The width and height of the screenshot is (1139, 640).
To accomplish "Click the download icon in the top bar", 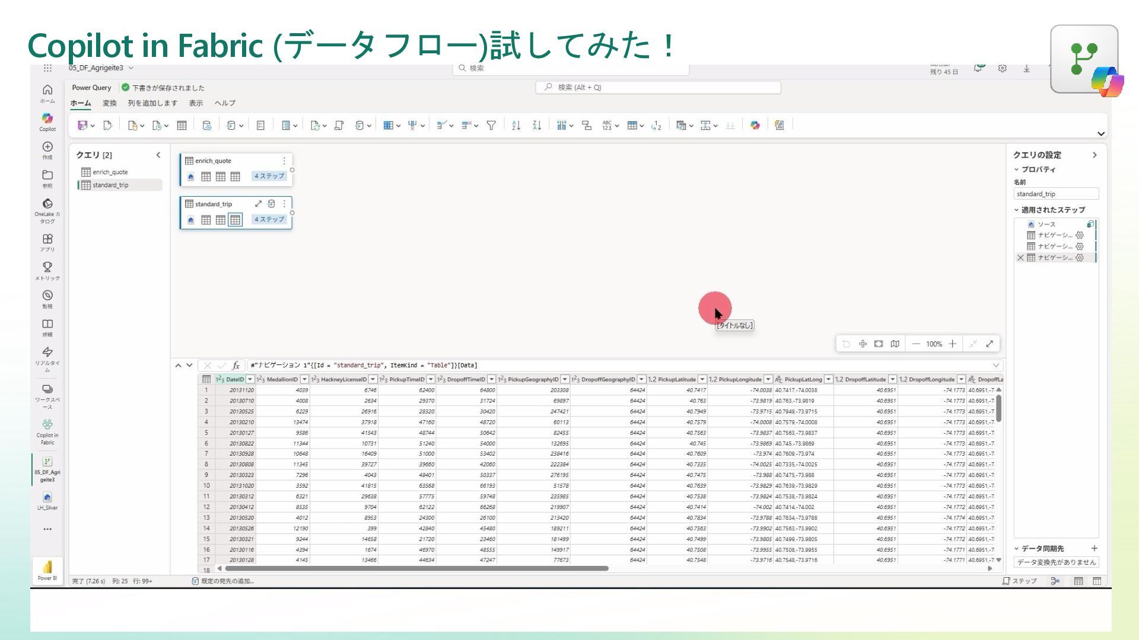I will tap(1026, 68).
